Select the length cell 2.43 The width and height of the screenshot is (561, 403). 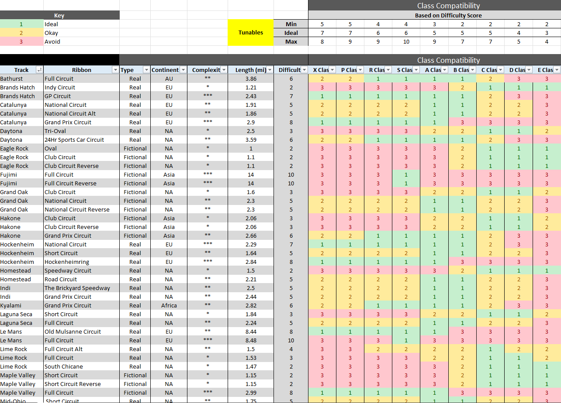pos(251,96)
